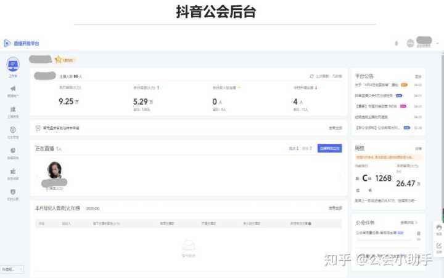Click the 26.47 万 value in 周报
Screen dimensions: 444x278
(x=408, y=184)
